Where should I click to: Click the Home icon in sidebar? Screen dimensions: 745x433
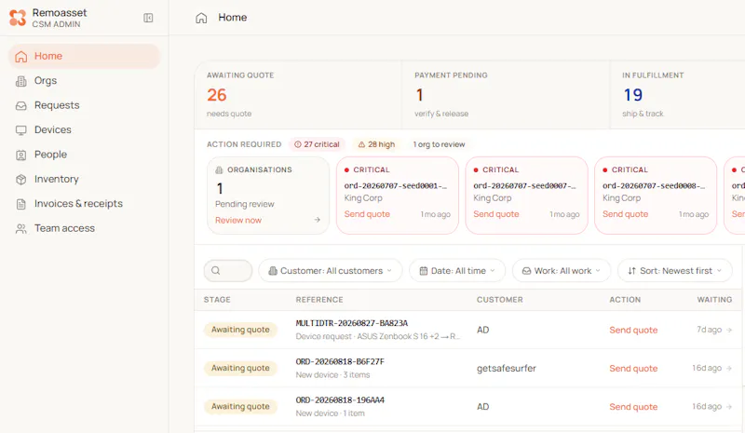tap(20, 57)
